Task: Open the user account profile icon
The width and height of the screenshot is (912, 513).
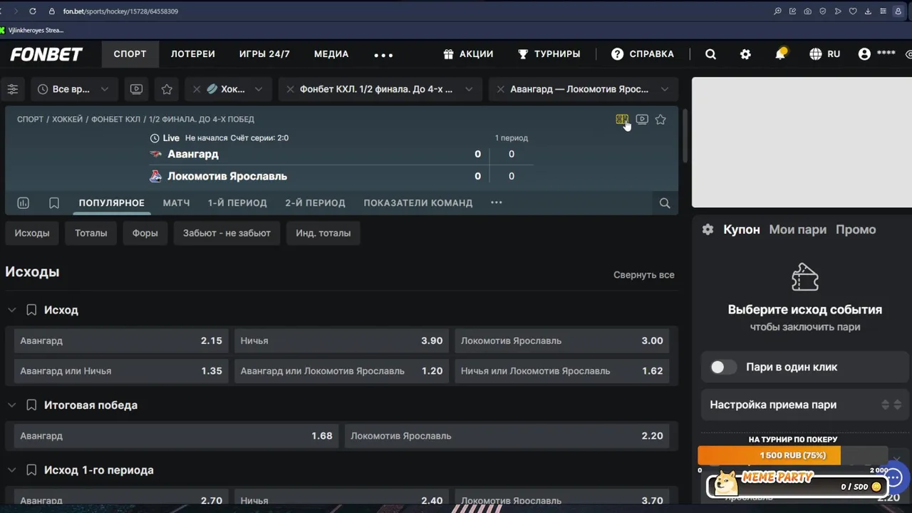Action: point(864,54)
